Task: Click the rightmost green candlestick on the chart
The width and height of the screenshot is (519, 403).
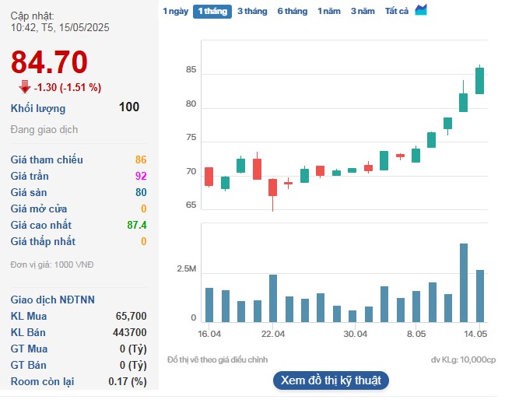Action: (x=479, y=80)
